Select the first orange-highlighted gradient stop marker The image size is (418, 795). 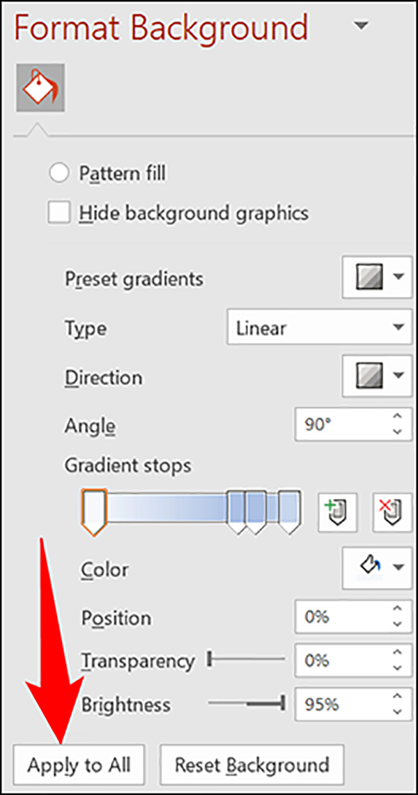tap(93, 511)
